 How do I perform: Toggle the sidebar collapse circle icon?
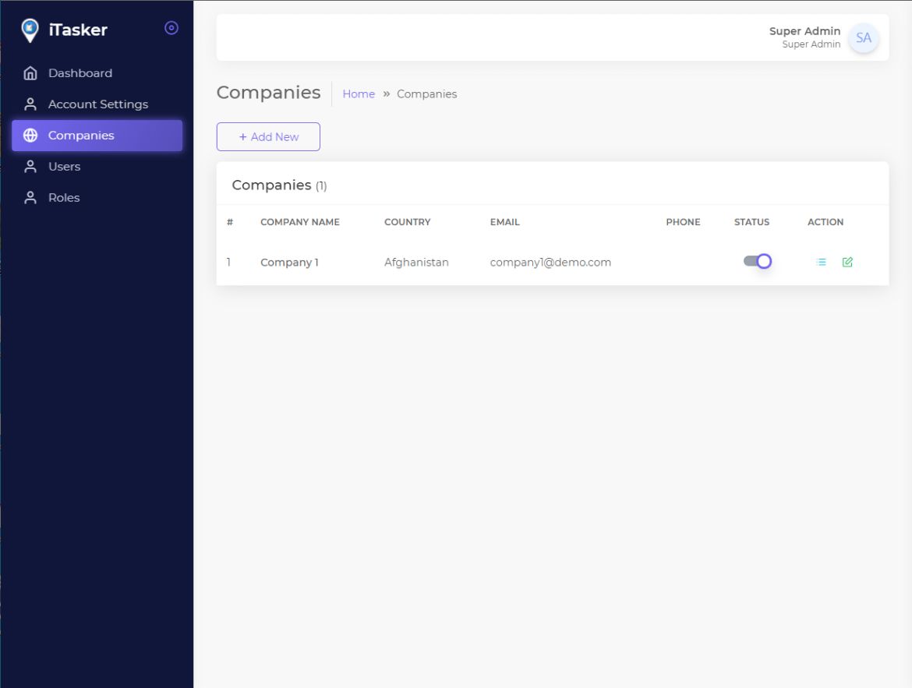[171, 28]
